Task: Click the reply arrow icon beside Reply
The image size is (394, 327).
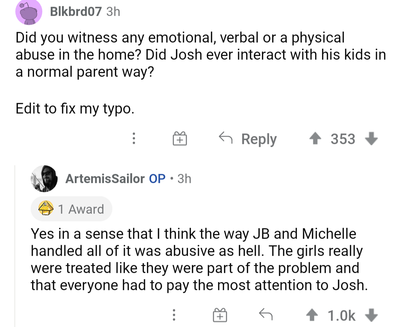Action: click(225, 138)
